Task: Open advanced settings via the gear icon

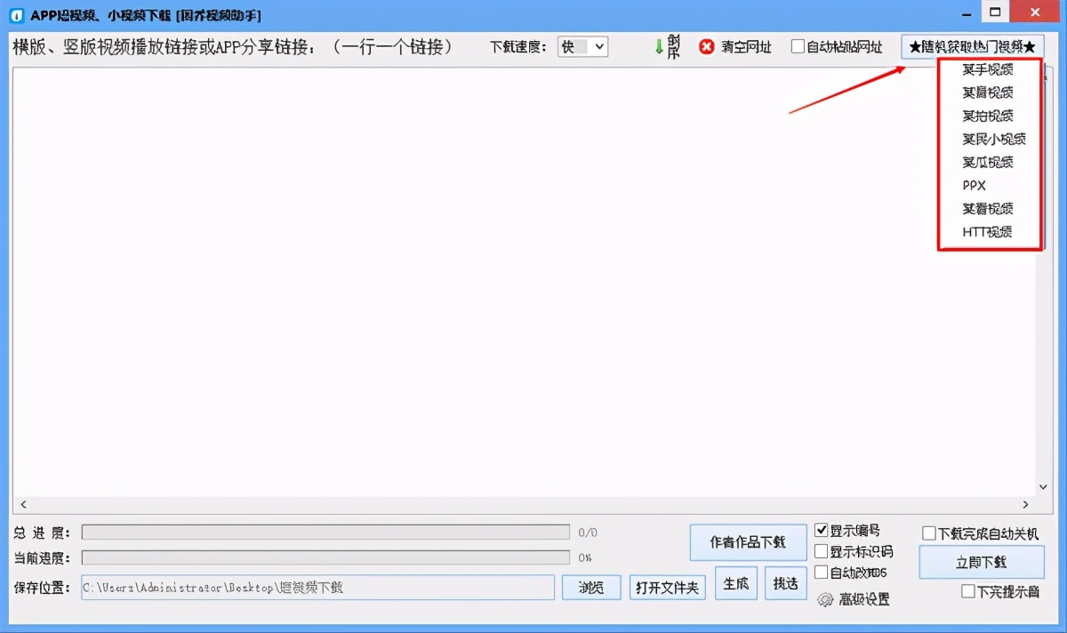Action: pyautogui.click(x=824, y=600)
